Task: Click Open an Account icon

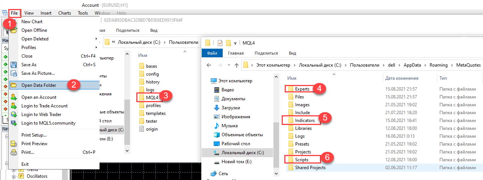Action: tap(14, 97)
